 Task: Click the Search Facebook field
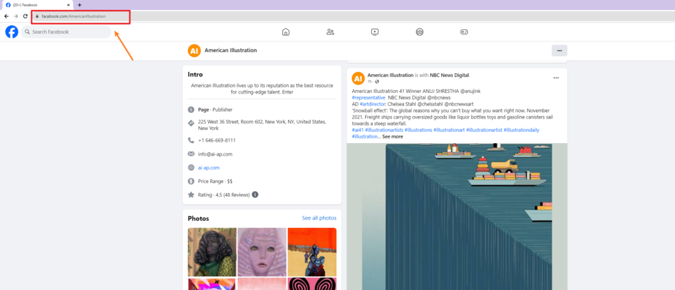(66, 32)
